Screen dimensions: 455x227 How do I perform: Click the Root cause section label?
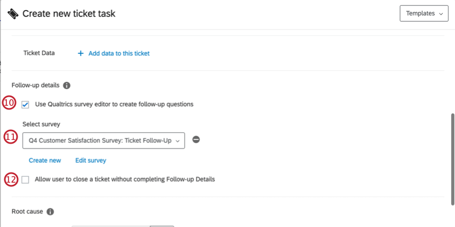tap(27, 212)
